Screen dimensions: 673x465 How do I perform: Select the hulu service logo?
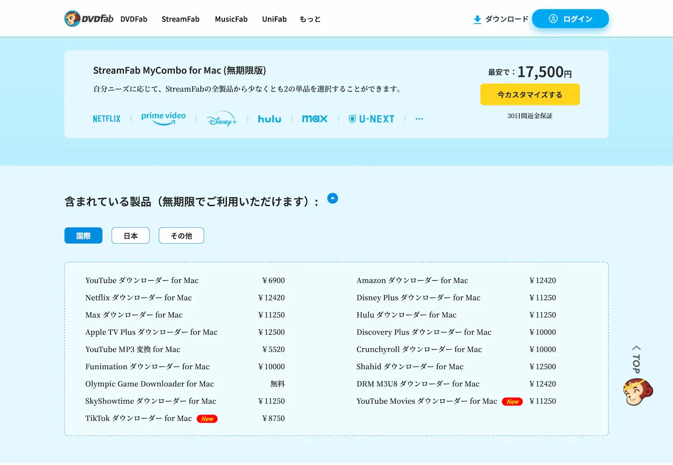[x=269, y=118]
